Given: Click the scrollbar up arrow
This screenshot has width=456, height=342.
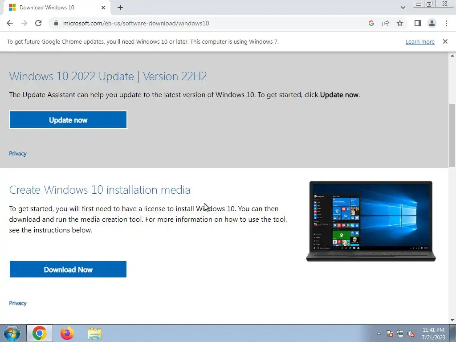Looking at the screenshot, I should pyautogui.click(x=452, y=56).
